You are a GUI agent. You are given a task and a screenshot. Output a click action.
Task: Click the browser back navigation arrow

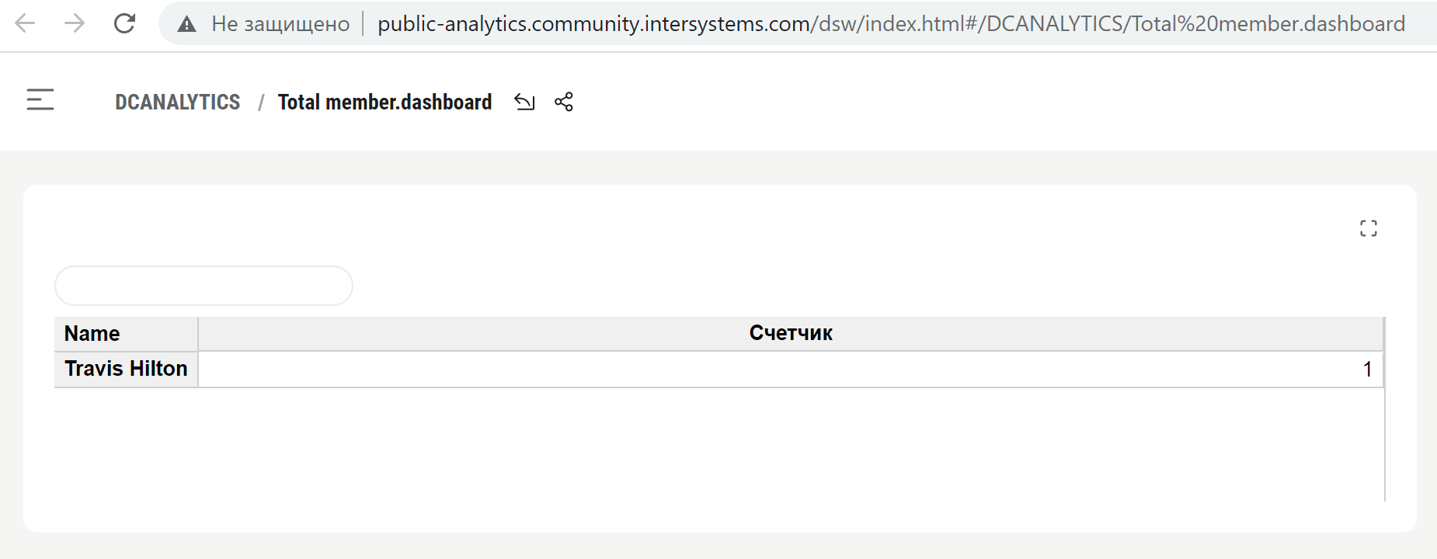pyautogui.click(x=26, y=23)
